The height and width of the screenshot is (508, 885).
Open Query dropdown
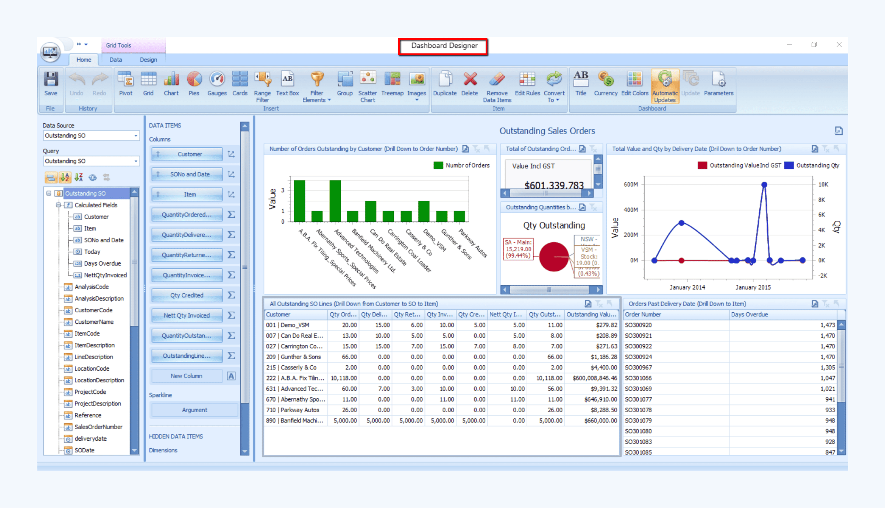[x=136, y=161]
